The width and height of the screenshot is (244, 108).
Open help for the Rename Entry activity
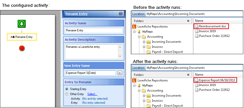coord(120,14)
